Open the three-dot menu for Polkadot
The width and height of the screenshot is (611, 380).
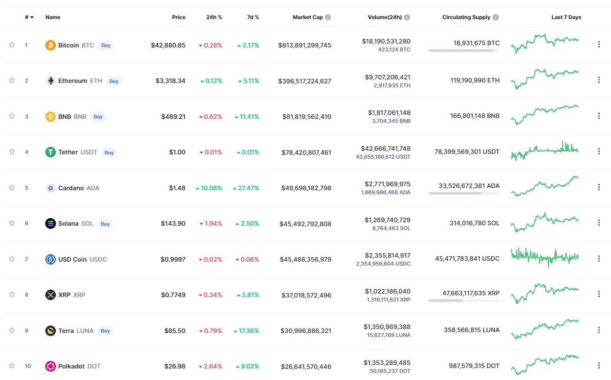click(x=599, y=365)
